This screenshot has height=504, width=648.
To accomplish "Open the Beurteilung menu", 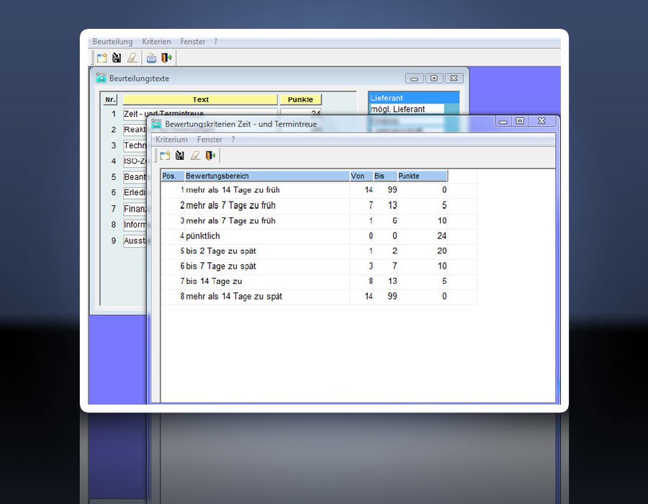I will tap(112, 42).
